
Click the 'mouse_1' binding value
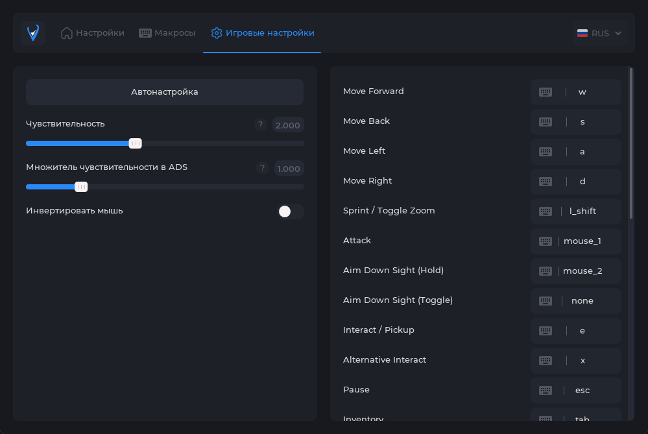582,241
